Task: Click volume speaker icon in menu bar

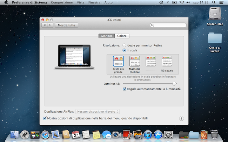Action: [x=188, y=2]
